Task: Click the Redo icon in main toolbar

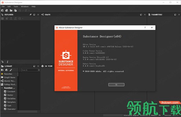Action: (x=26, y=11)
